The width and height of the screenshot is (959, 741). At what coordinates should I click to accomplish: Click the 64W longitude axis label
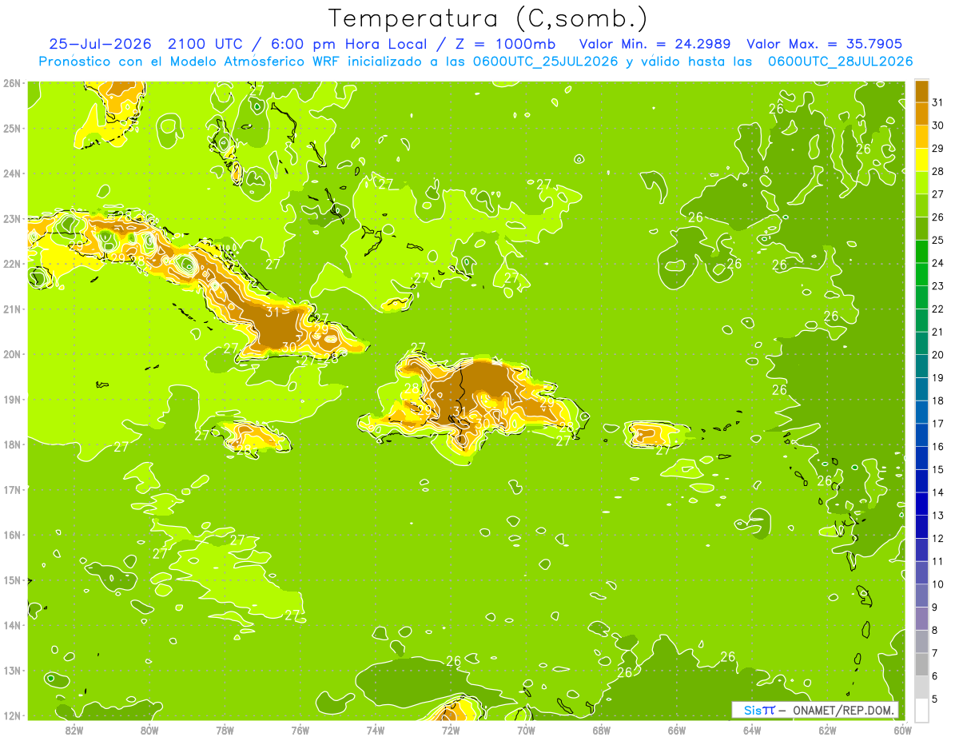click(x=752, y=730)
